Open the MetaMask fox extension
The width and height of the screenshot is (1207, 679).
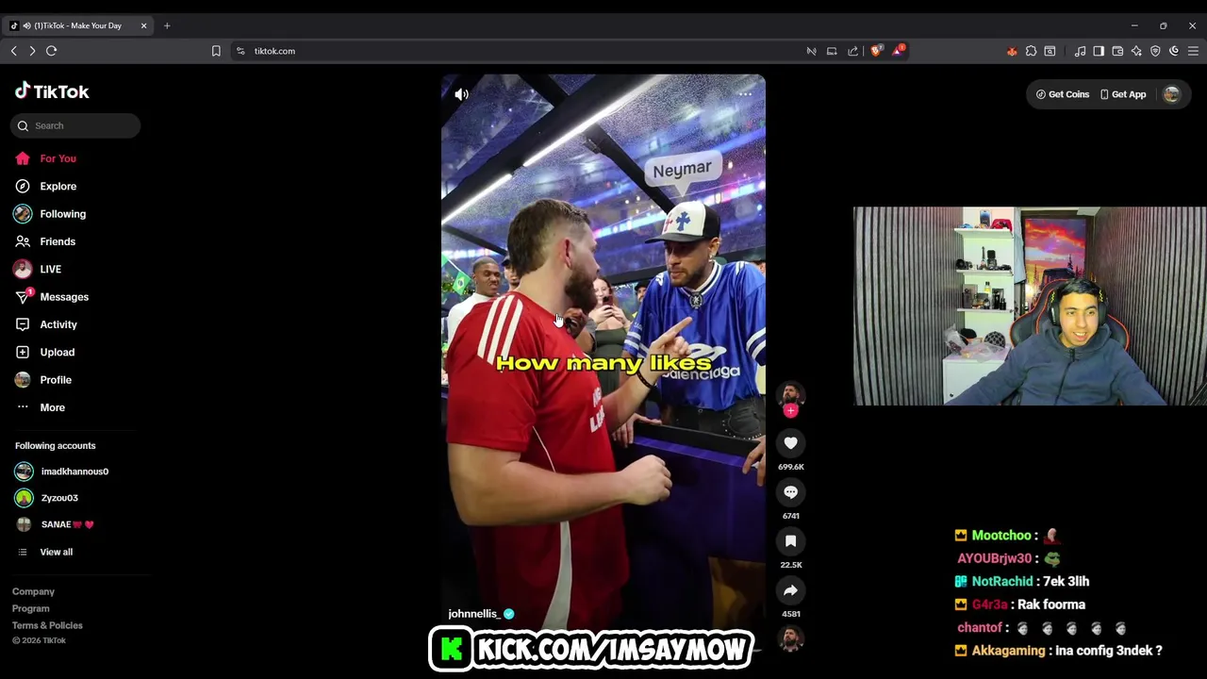tap(1012, 51)
